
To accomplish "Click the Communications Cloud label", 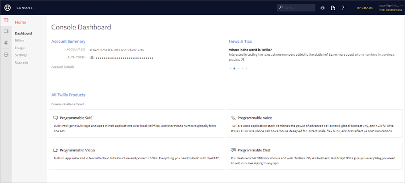I will pyautogui.click(x=68, y=104).
